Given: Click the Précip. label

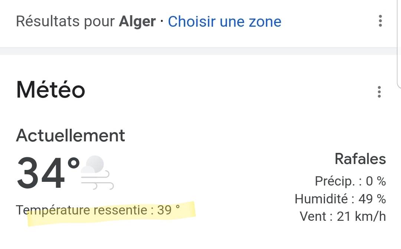Looking at the screenshot, I should 335,181.
